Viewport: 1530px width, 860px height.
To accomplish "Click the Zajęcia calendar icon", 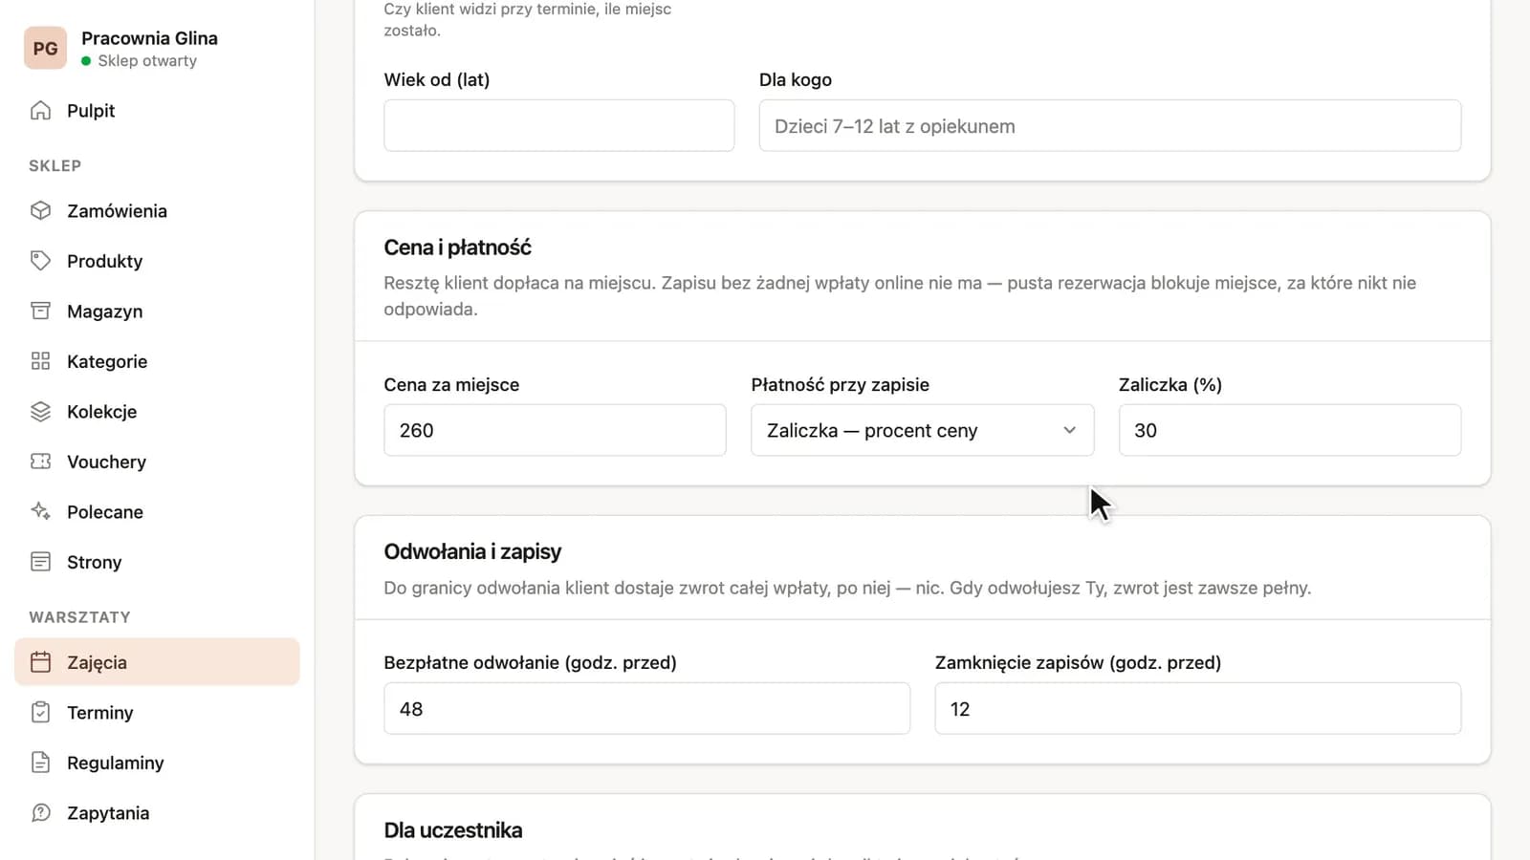I will coord(40,662).
